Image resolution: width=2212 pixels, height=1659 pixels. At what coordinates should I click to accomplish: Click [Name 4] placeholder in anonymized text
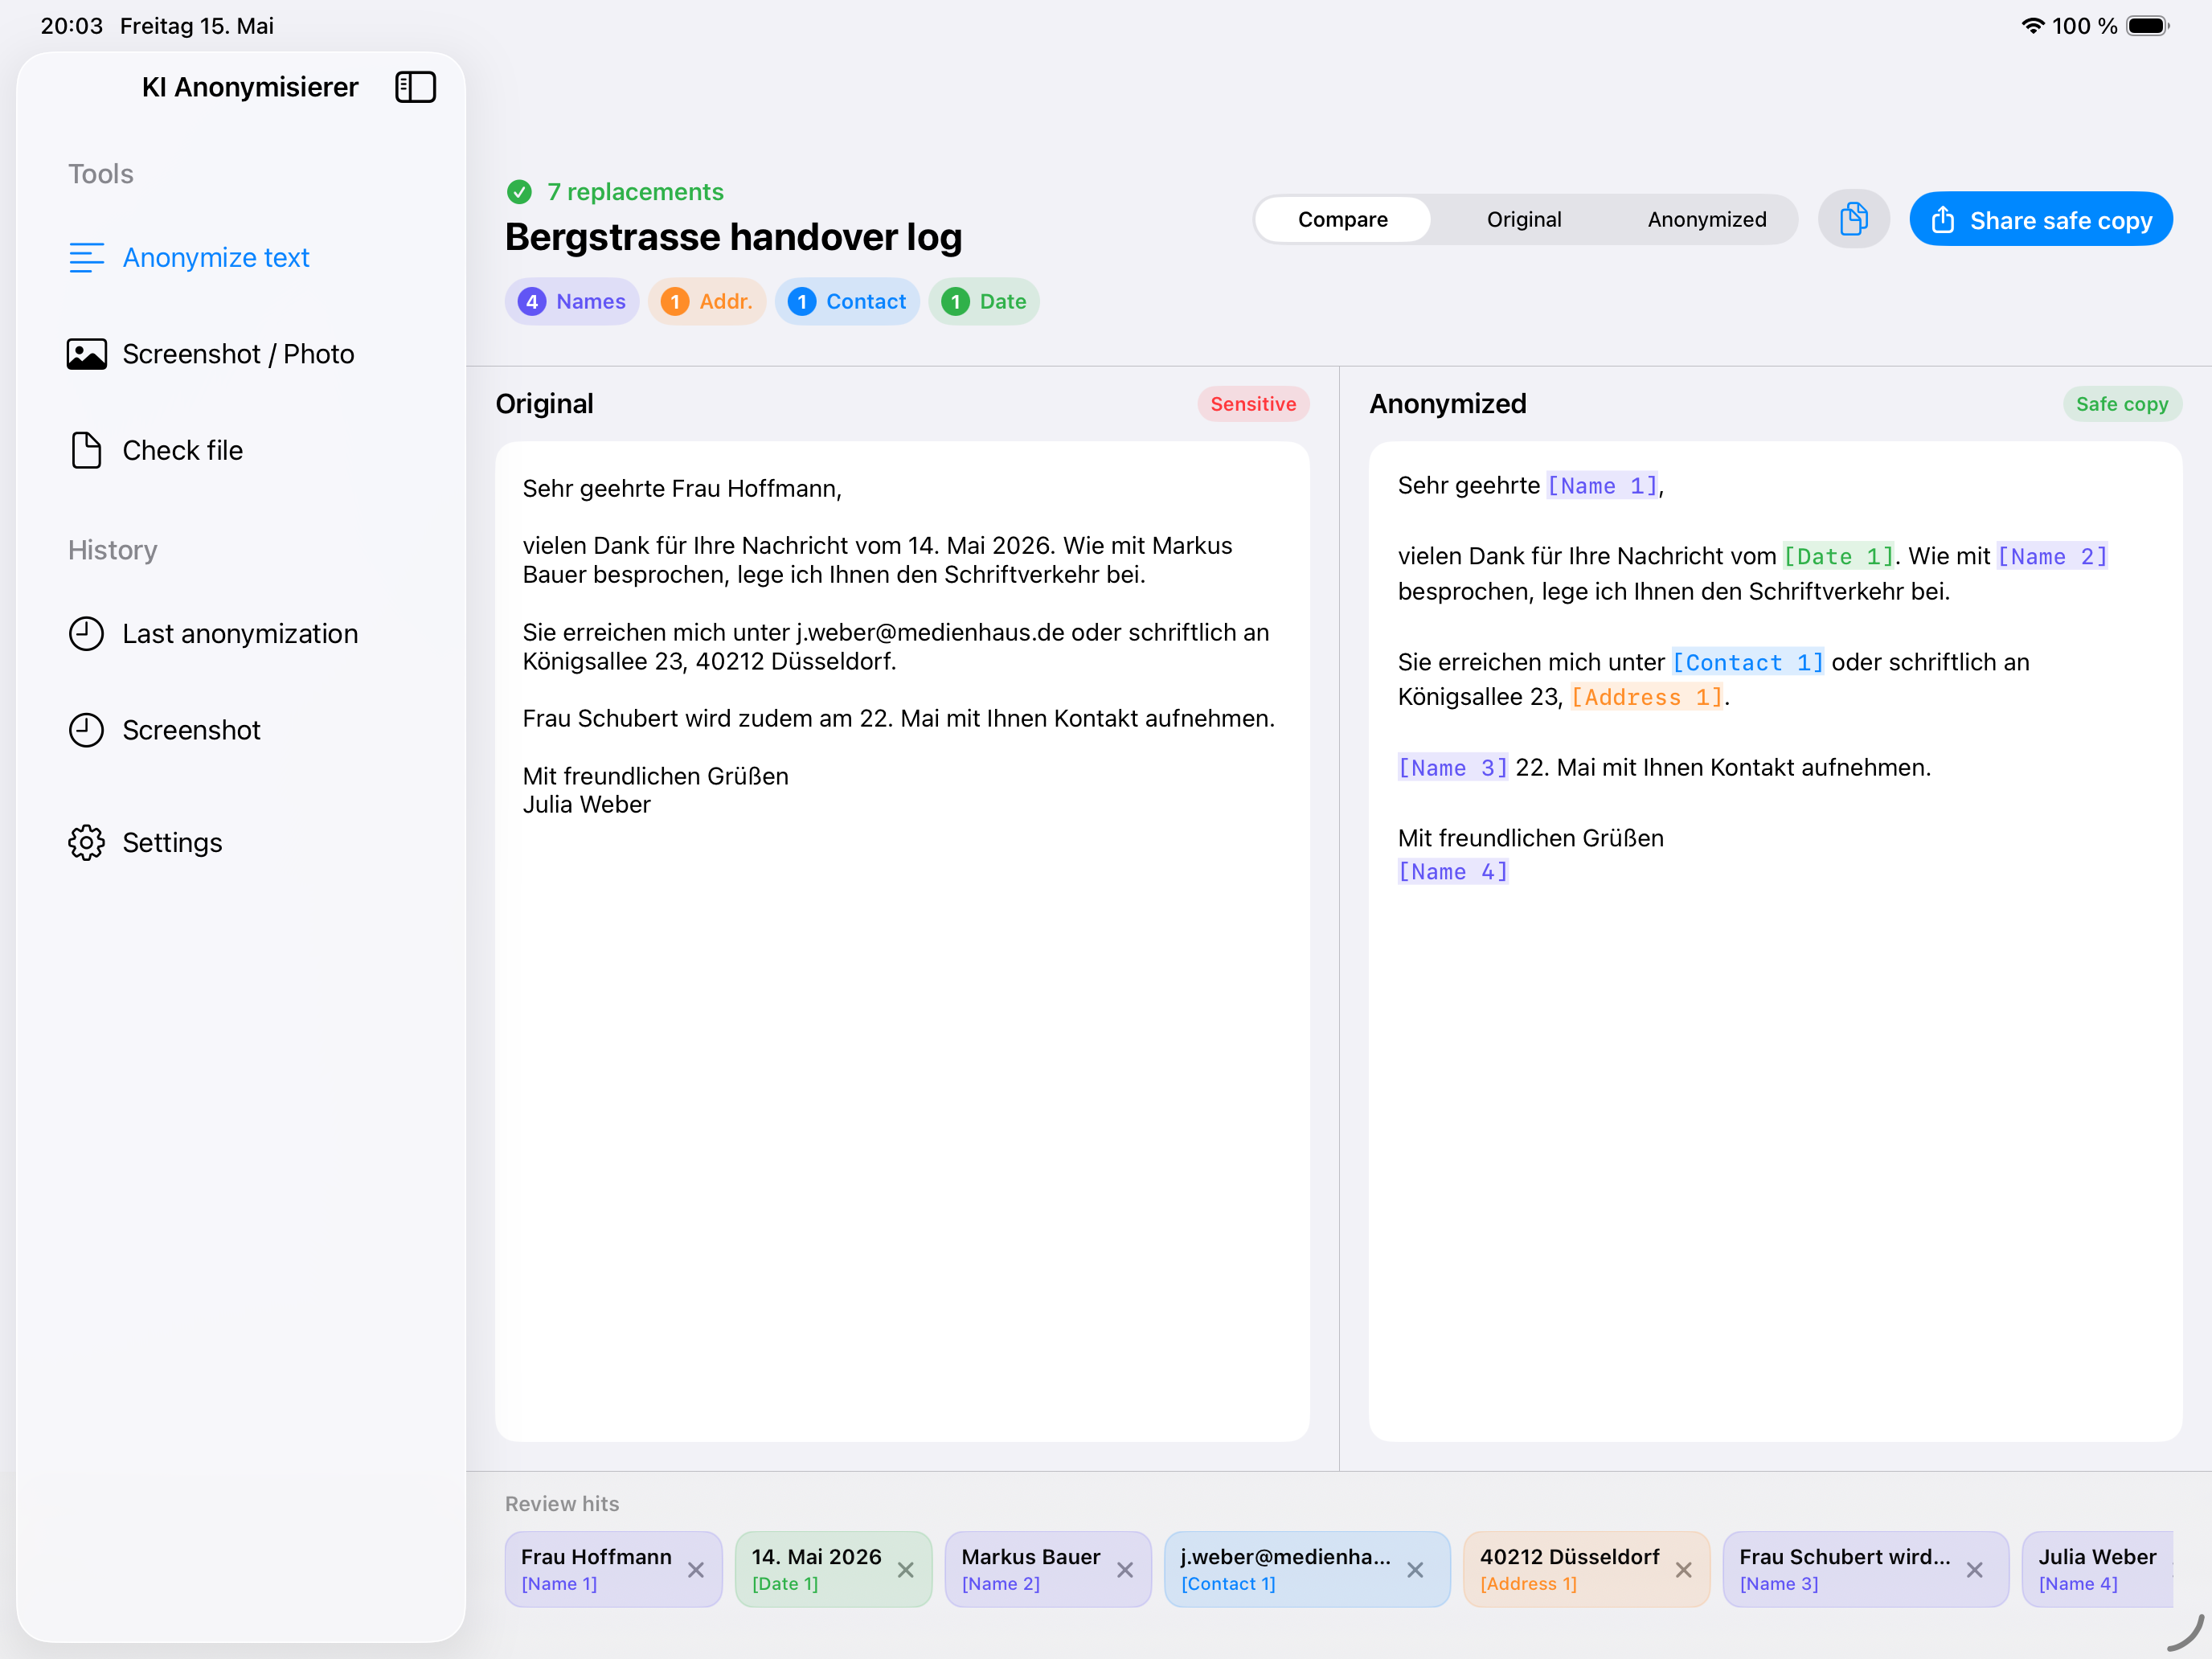pos(1452,872)
